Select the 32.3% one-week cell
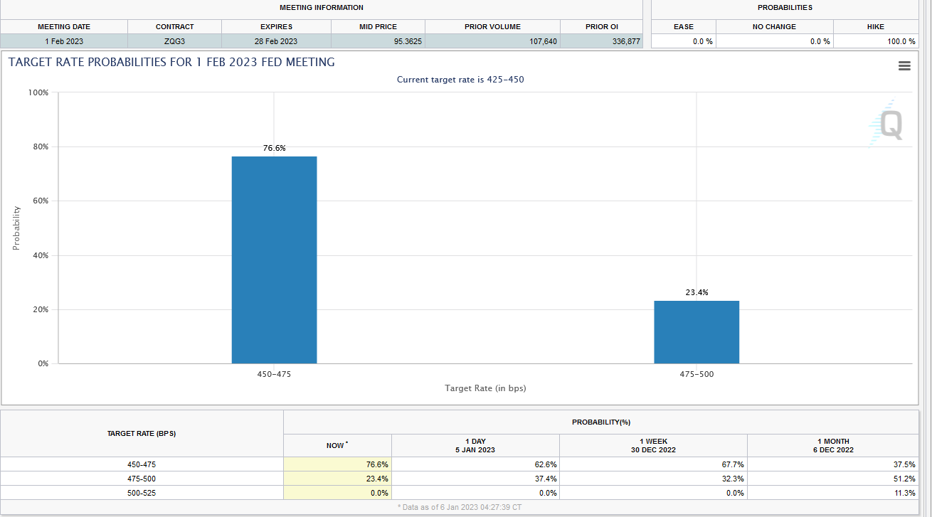The image size is (932, 517). tap(653, 479)
